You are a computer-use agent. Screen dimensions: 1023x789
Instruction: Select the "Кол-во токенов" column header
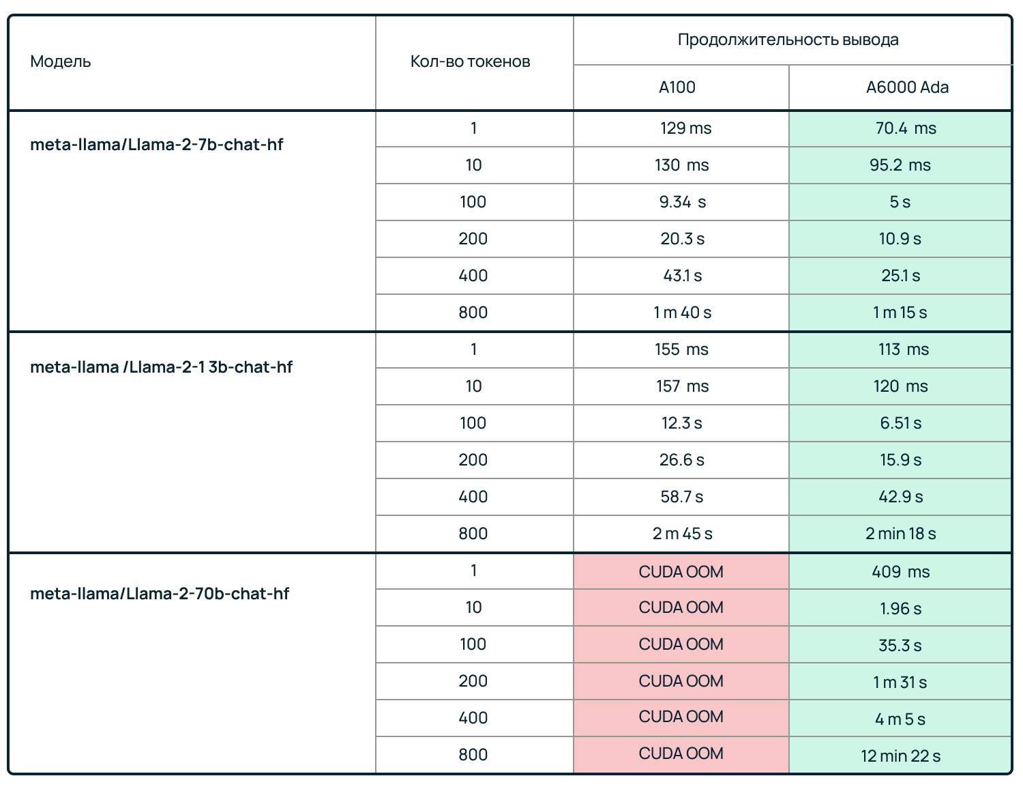470,61
